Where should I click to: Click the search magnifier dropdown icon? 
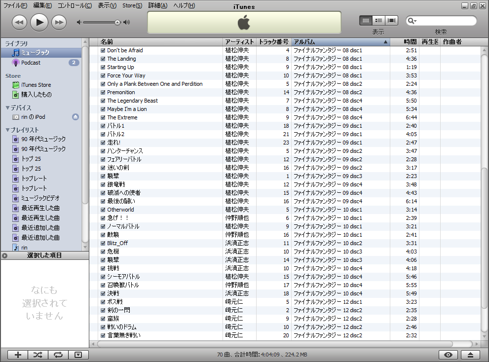(x=412, y=21)
